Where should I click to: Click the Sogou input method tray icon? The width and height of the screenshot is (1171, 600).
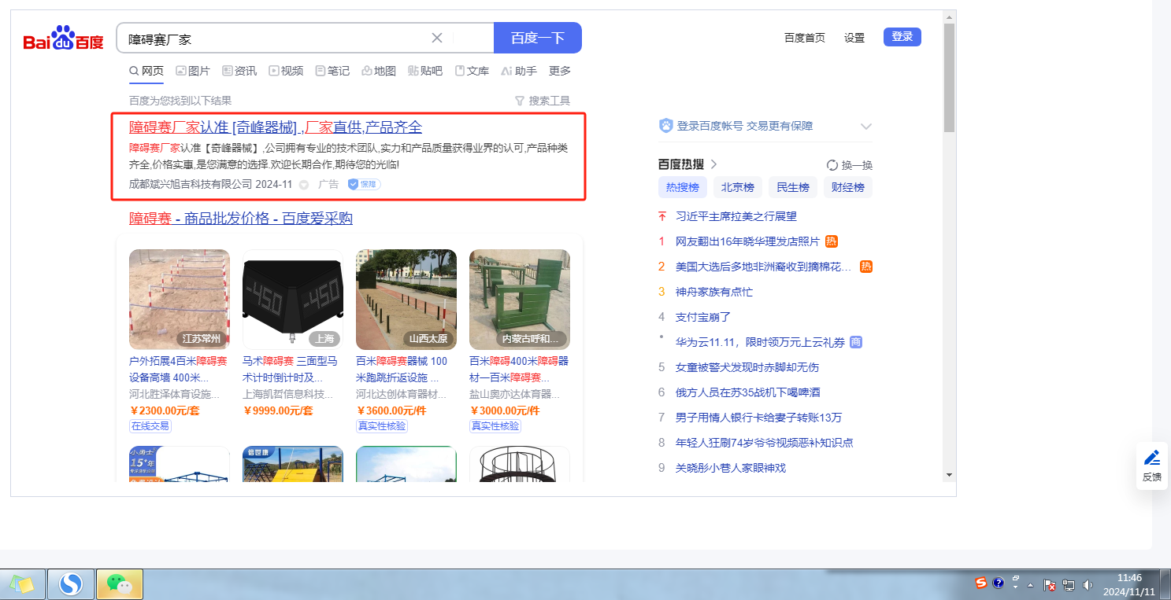(981, 583)
